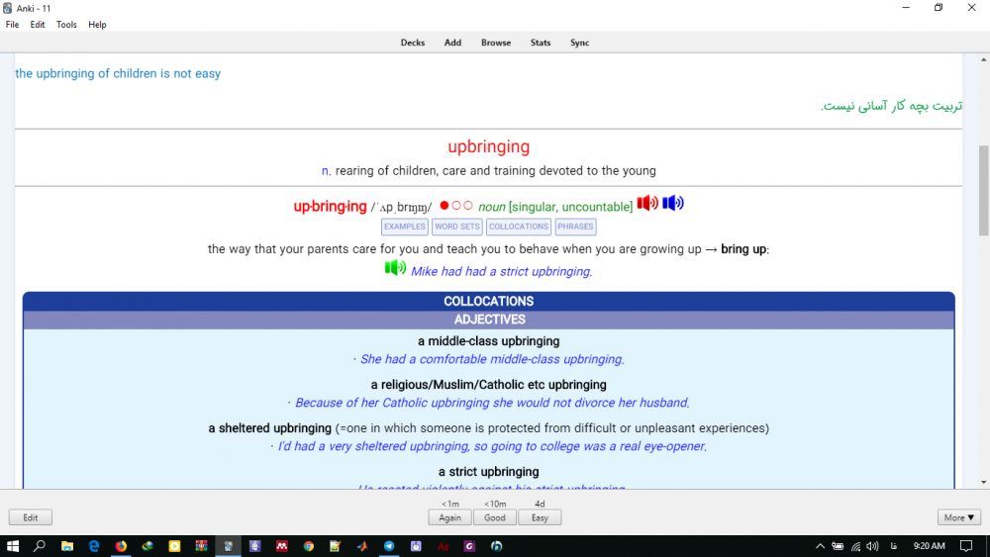Open the red M taskbar icon
The image size is (990, 557).
(x=281, y=546)
